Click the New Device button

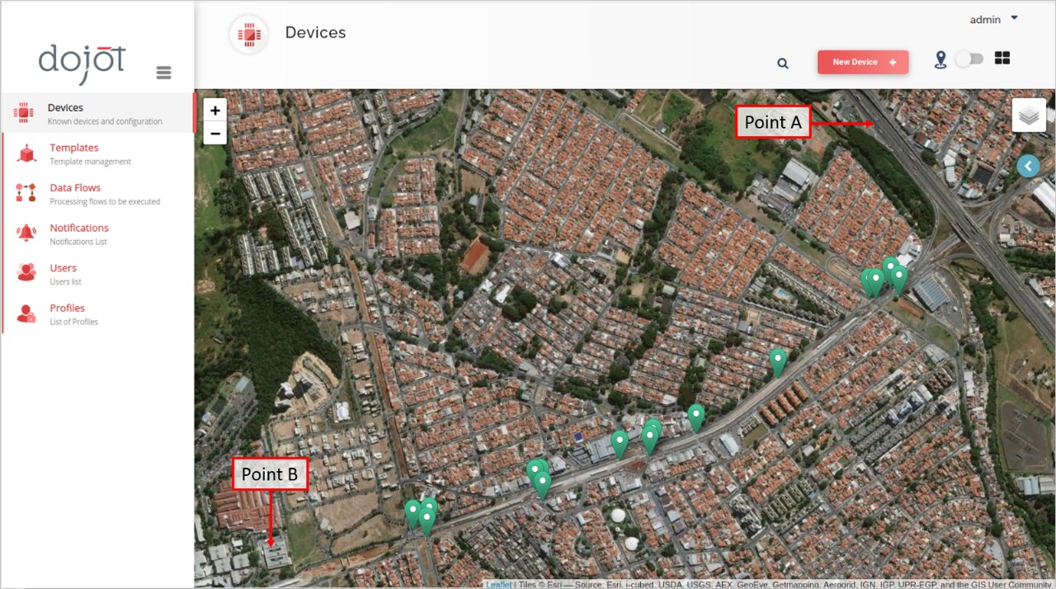coord(863,62)
